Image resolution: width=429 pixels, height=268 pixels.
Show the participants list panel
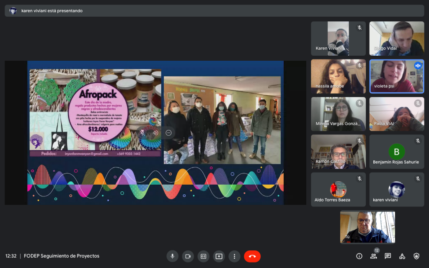click(x=373, y=256)
